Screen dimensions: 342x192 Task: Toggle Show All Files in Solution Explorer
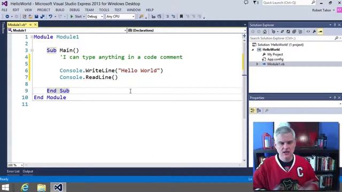tap(300, 32)
